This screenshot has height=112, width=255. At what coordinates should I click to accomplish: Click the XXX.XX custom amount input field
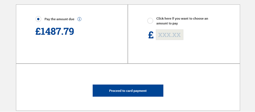tap(170, 35)
